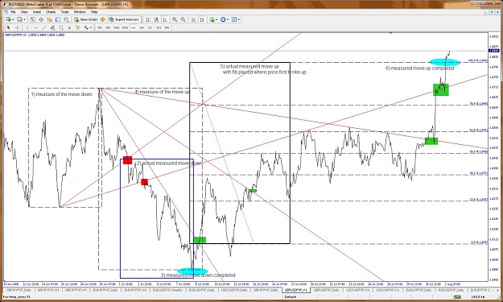Select the Text Label tool
503x302 pixels.
[x=77, y=27]
